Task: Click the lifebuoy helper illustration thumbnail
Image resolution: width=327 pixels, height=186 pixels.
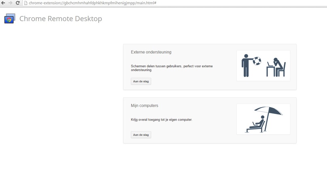Action: click(x=263, y=66)
